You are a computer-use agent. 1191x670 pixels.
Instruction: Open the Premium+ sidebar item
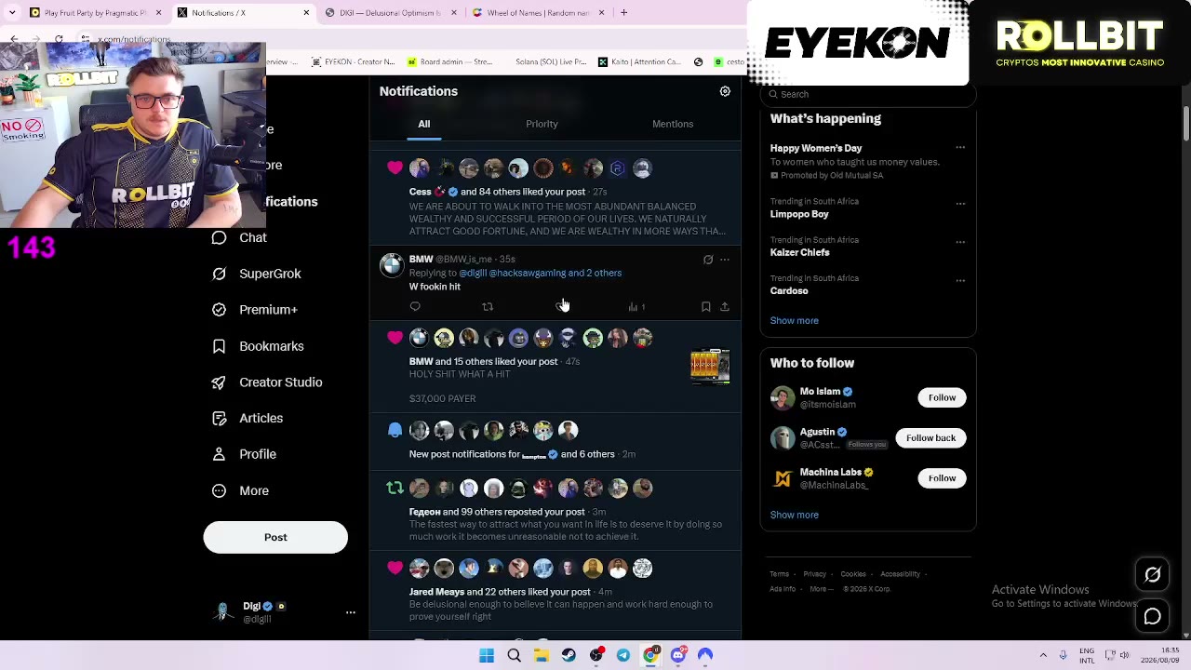(x=254, y=310)
